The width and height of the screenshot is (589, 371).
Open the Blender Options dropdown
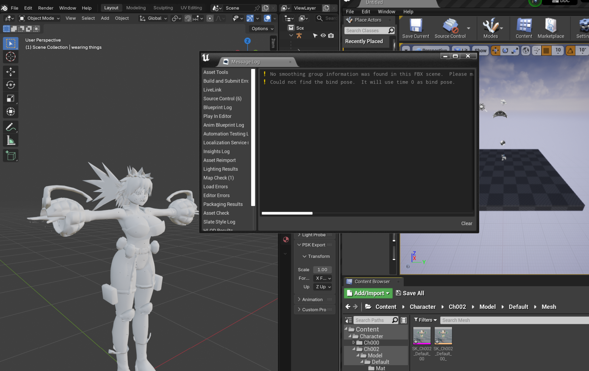pyautogui.click(x=263, y=29)
